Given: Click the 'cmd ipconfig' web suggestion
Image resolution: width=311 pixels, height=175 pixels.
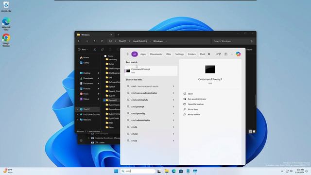Looking at the screenshot, I should [151, 113].
